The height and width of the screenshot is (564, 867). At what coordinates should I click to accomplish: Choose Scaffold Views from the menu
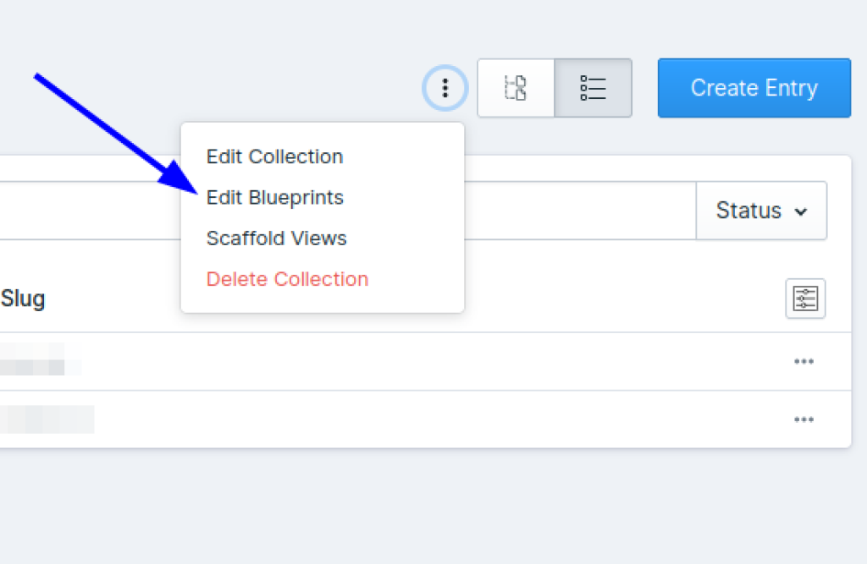pyautogui.click(x=276, y=238)
